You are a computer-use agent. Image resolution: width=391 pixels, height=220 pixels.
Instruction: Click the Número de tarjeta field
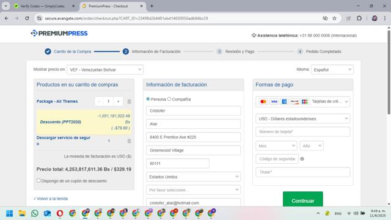(x=303, y=132)
